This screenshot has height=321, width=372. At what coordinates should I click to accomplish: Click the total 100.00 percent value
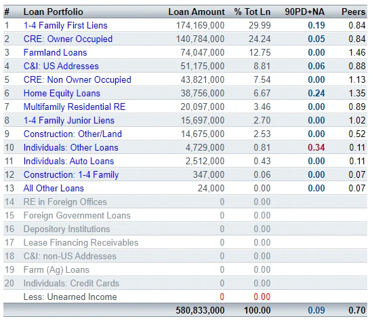coord(257,310)
